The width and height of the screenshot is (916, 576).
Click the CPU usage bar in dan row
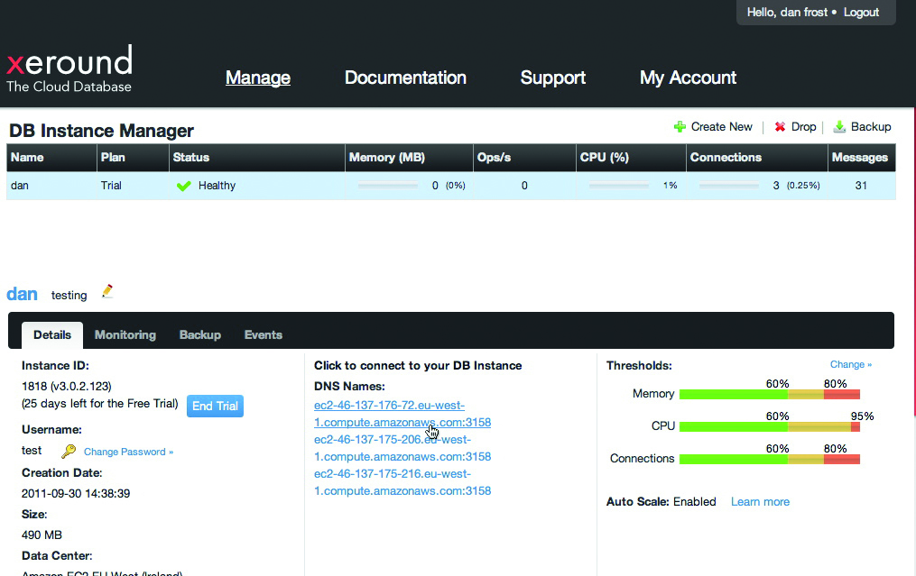pos(619,186)
